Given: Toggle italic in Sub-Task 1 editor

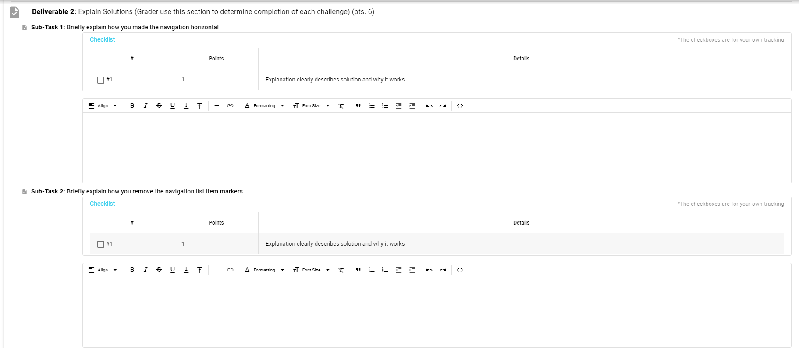Looking at the screenshot, I should tap(146, 105).
